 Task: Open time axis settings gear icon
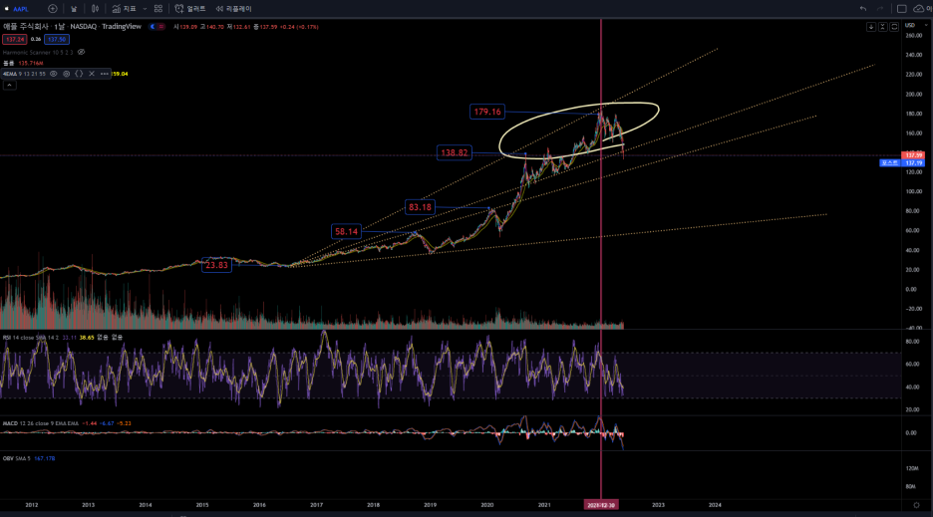(916, 504)
